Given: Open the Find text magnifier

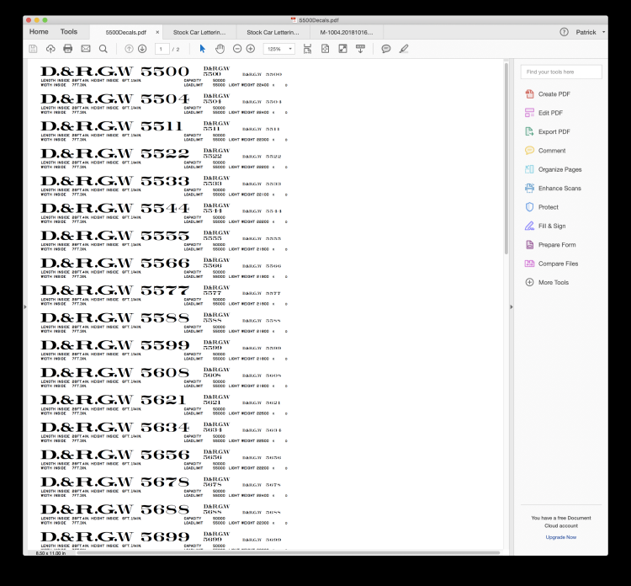Looking at the screenshot, I should [103, 49].
